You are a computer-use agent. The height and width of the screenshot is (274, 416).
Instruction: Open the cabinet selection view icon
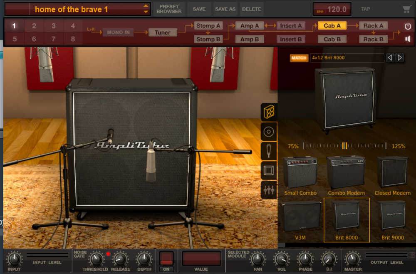tap(269, 112)
